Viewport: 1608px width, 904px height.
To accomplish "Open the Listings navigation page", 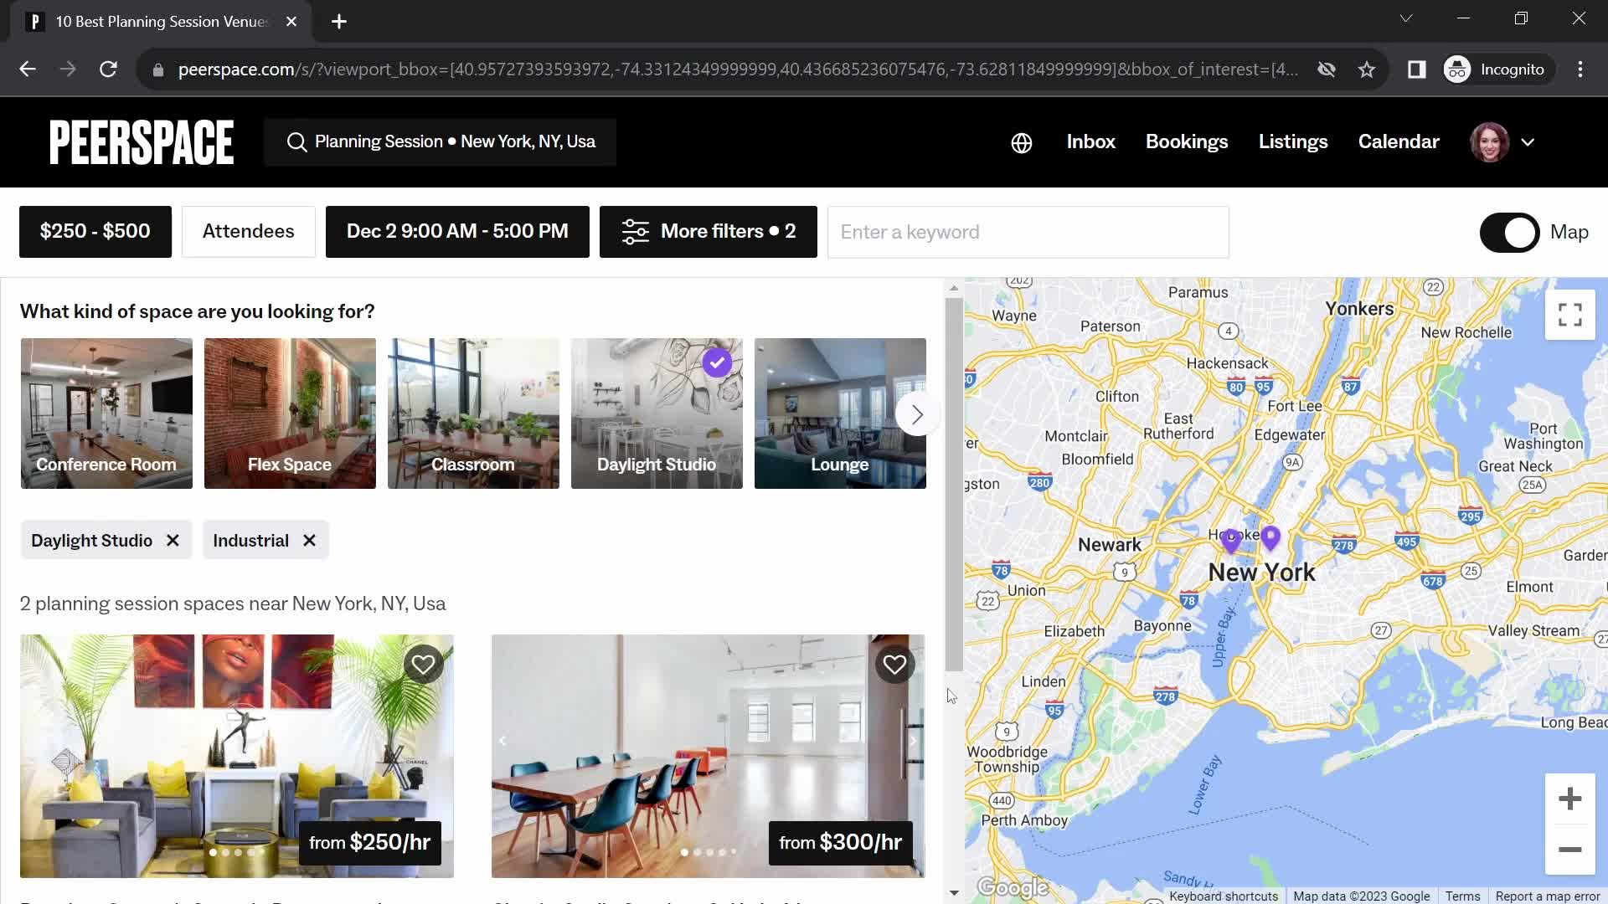I will point(1293,141).
